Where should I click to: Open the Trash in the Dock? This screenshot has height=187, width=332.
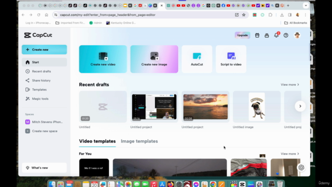[x=280, y=184]
